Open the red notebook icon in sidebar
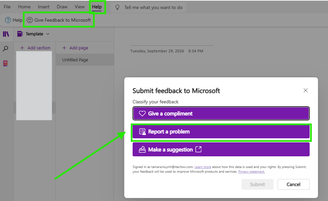328x201 pixels. click(x=5, y=63)
